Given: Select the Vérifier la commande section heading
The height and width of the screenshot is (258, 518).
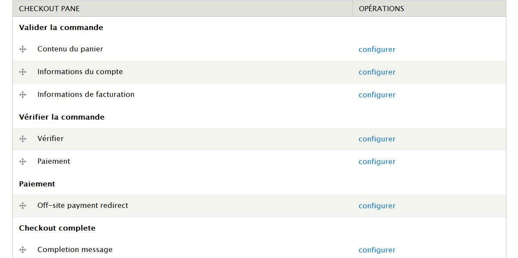Looking at the screenshot, I should (x=61, y=117).
